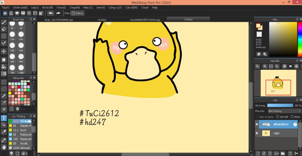The width and height of the screenshot is (302, 156).
Task: Select the Sumi brush
Action: [20, 130]
